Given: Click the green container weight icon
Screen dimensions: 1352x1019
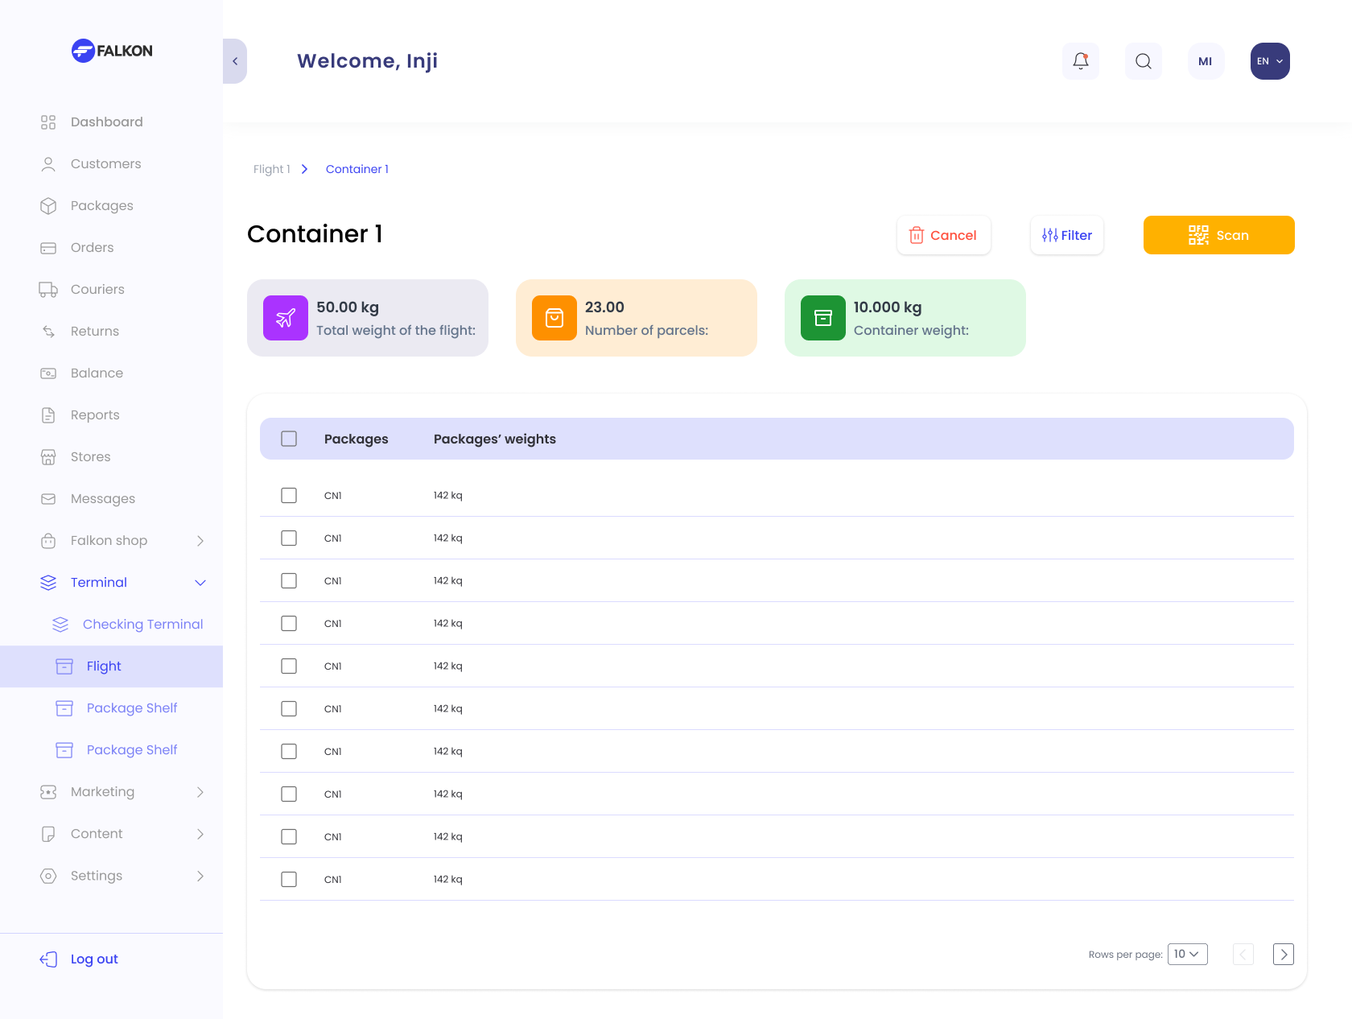Looking at the screenshot, I should [823, 318].
